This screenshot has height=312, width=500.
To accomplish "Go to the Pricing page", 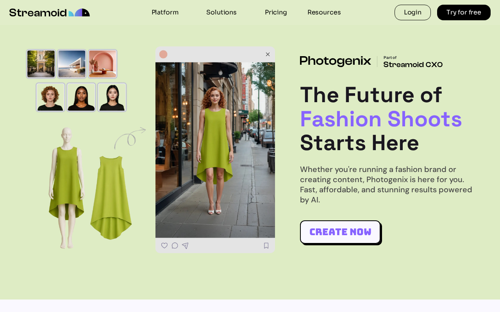I will 276,12.
